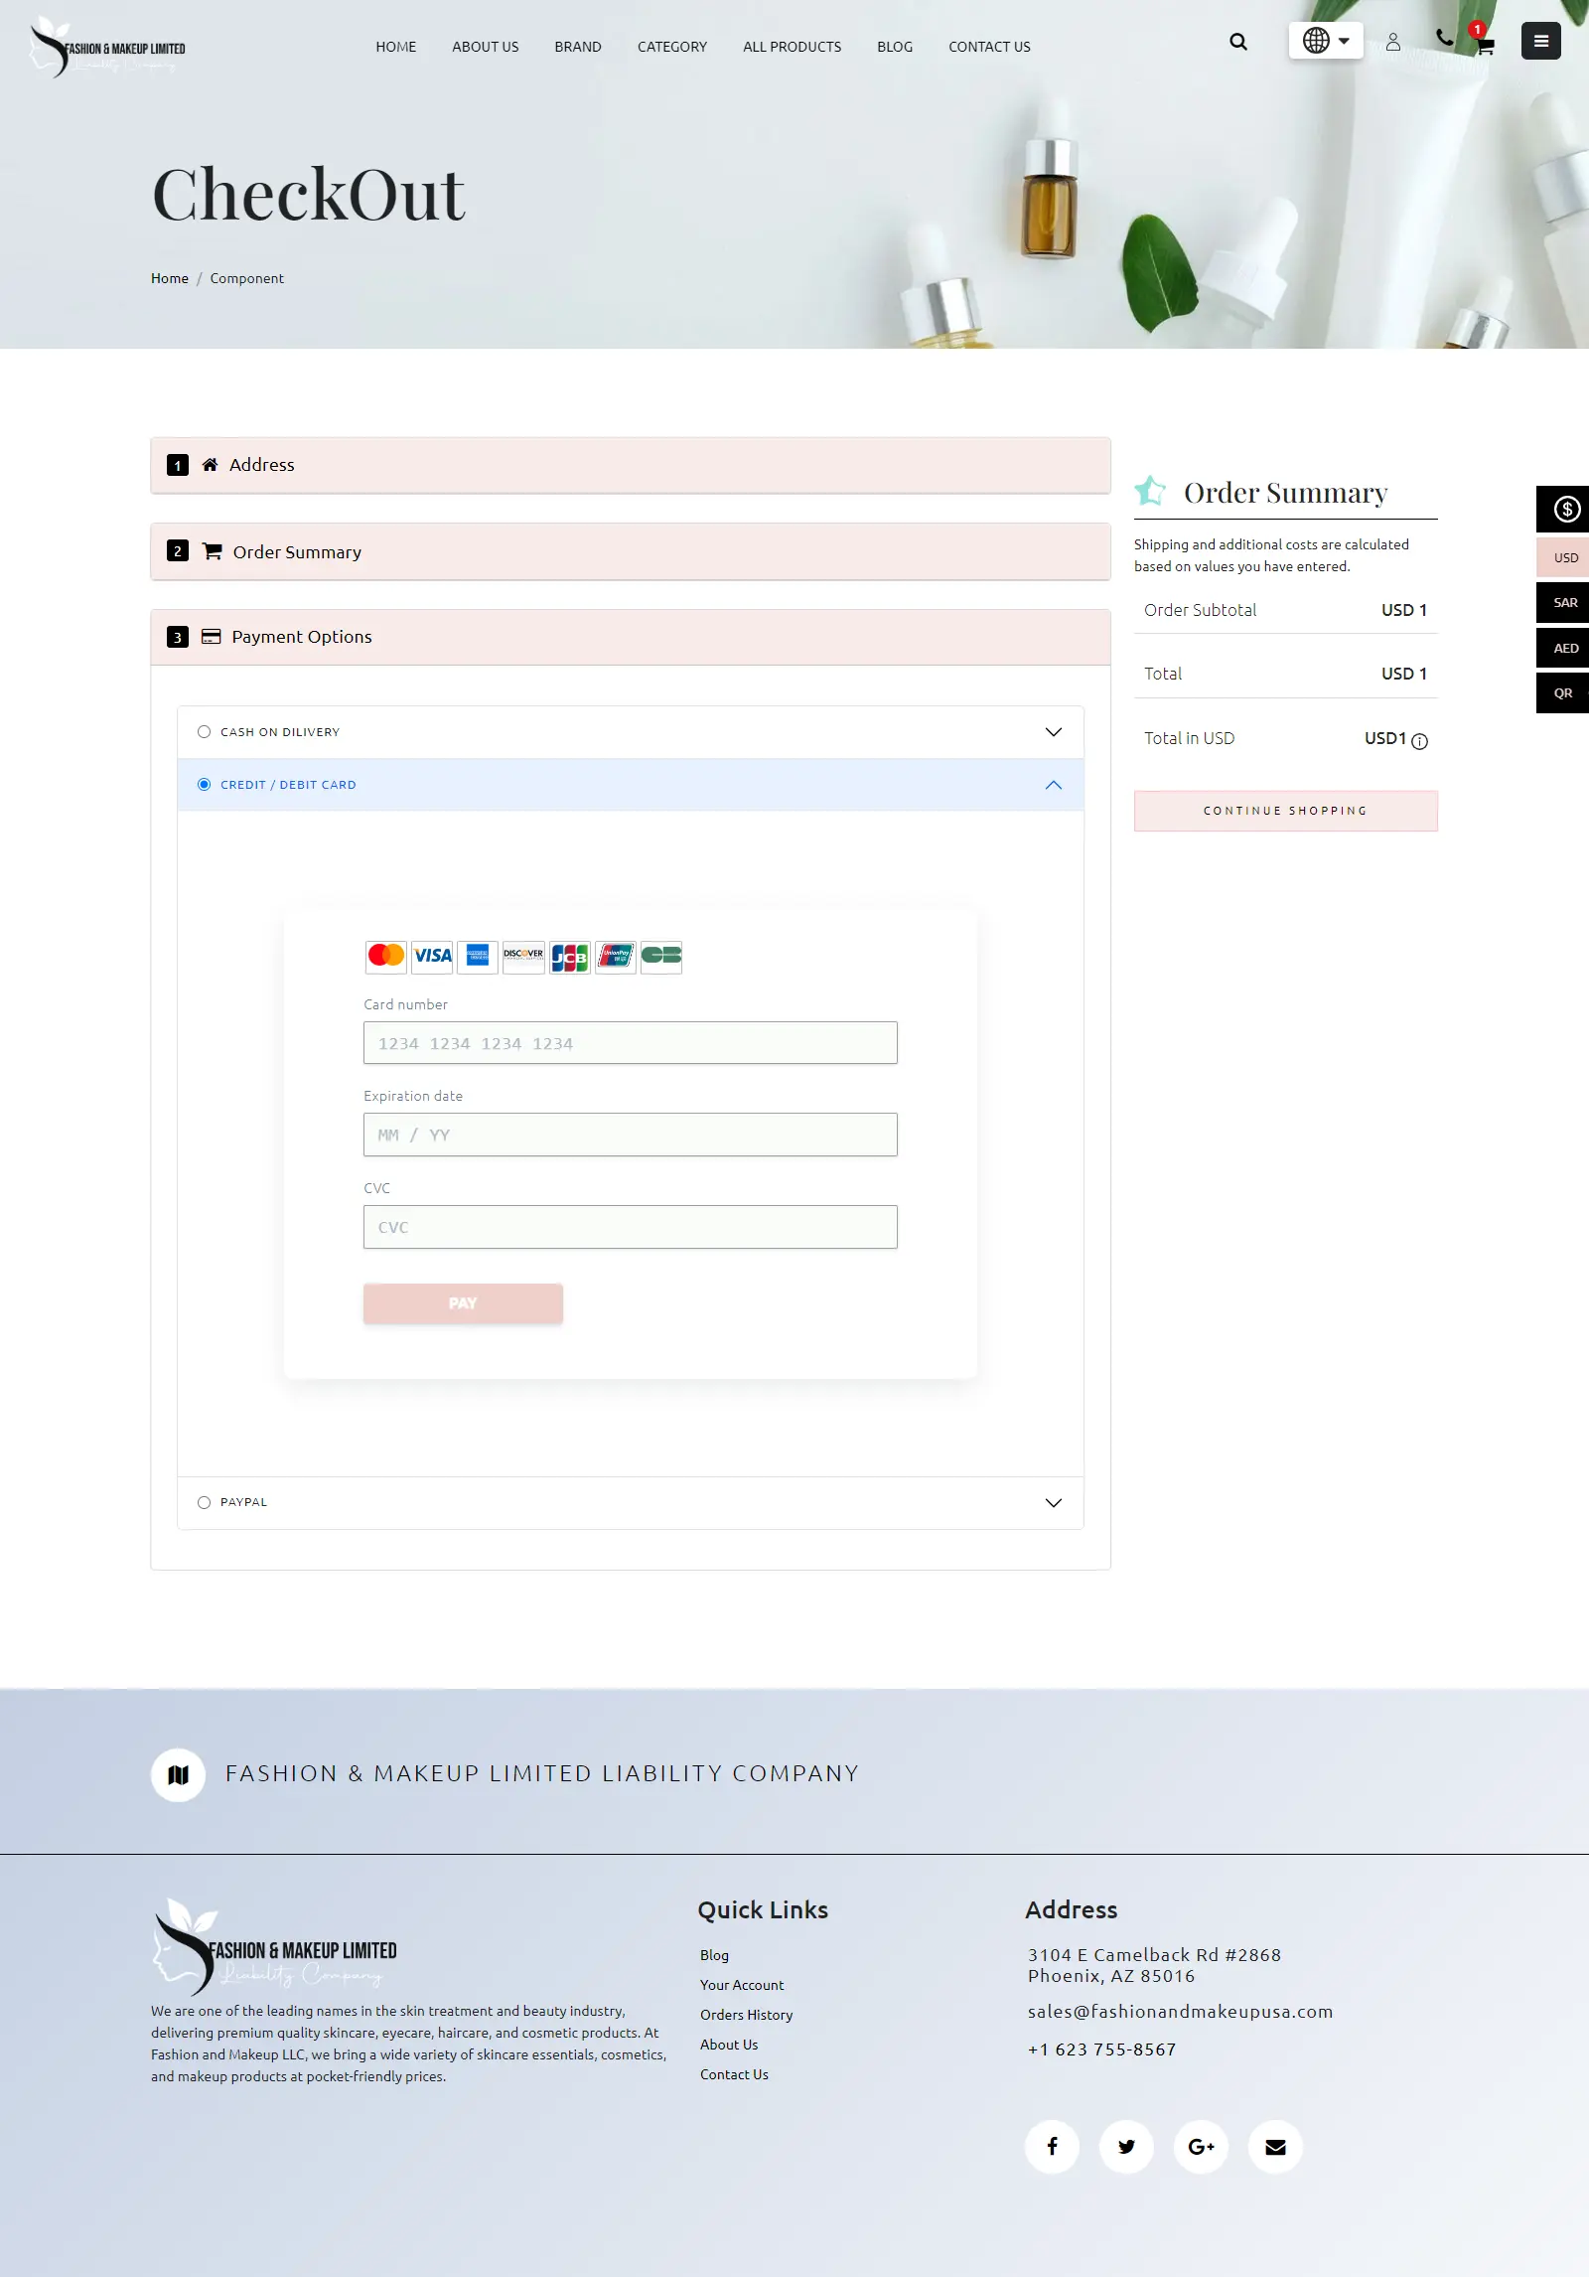Click the user account icon

point(1392,42)
